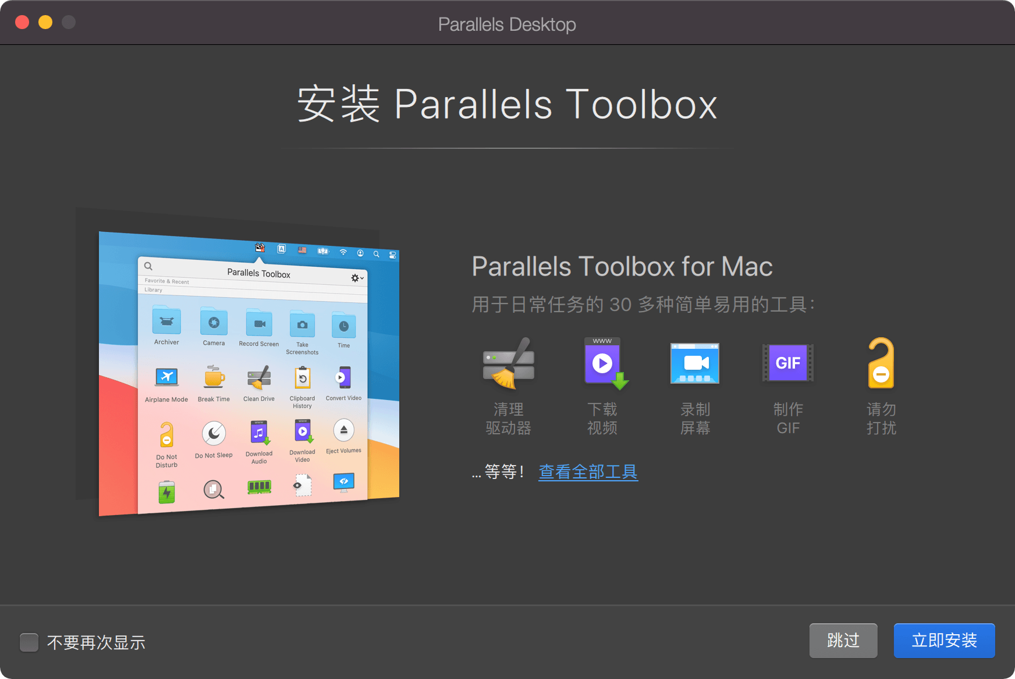Click Do Not Disturb icon in the preview
The height and width of the screenshot is (679, 1015).
tap(166, 435)
